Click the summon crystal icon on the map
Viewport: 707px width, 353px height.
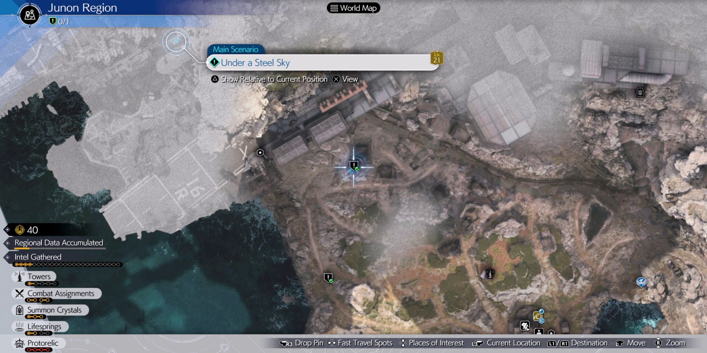640,92
